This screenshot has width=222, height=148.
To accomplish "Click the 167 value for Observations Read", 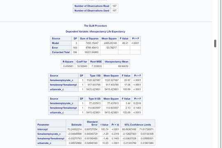I will 114,6.
